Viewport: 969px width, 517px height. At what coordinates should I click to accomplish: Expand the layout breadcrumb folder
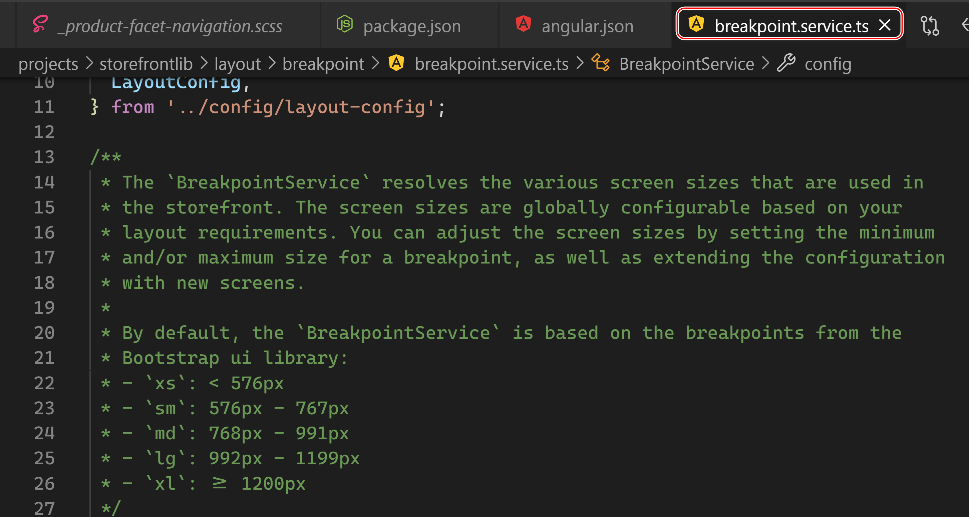pyautogui.click(x=237, y=64)
